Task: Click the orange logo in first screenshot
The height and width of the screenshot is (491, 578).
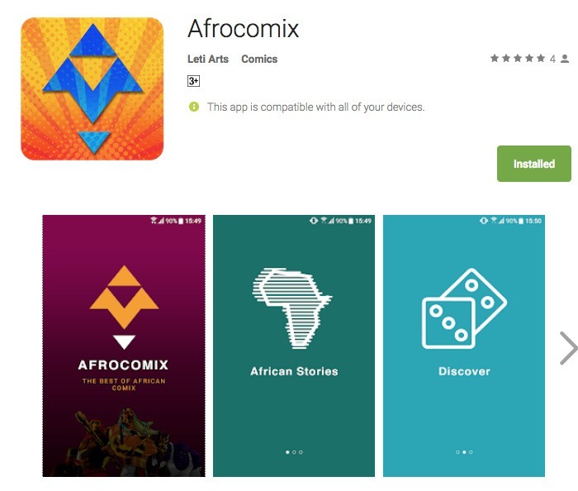Action: 124,307
